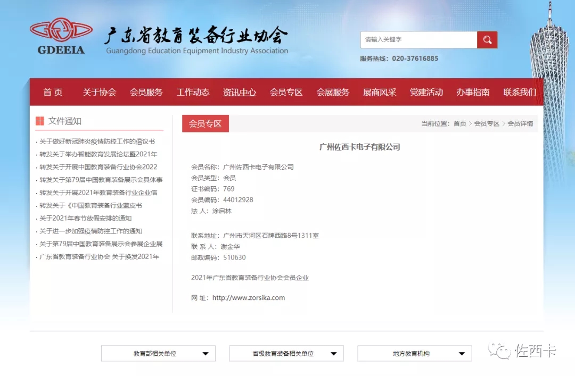Click breadcrumb item 会员详情
This screenshot has width=575, height=376.
pos(520,123)
